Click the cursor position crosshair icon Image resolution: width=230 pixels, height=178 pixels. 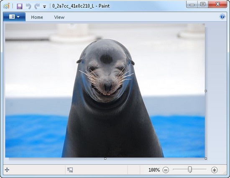point(7,170)
